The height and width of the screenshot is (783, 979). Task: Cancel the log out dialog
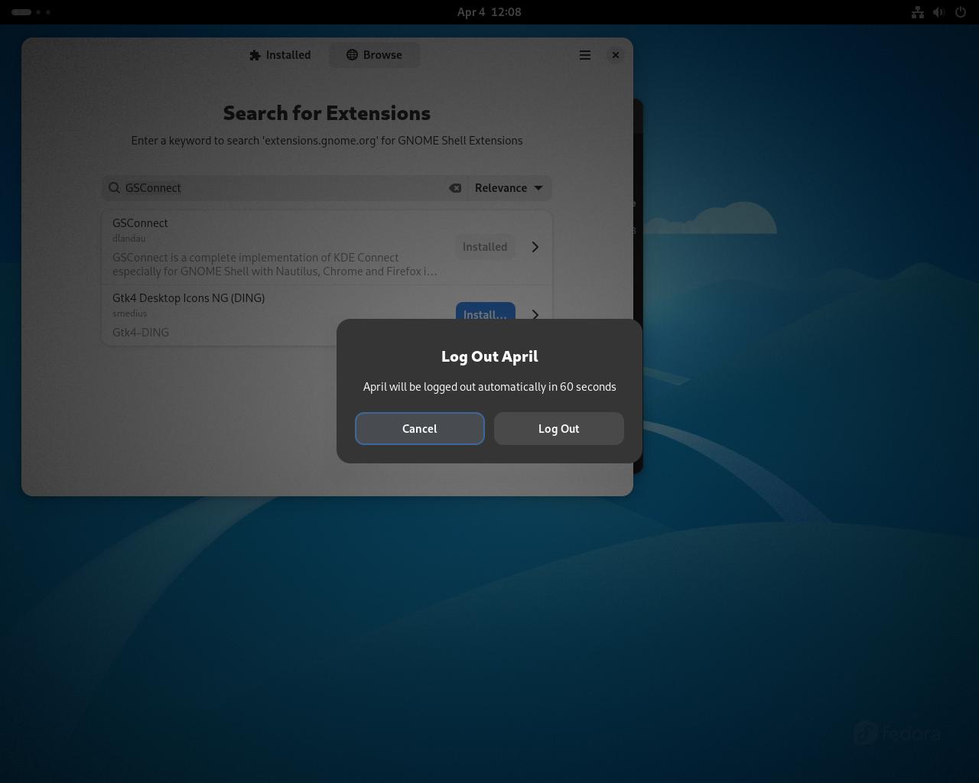[x=419, y=428]
